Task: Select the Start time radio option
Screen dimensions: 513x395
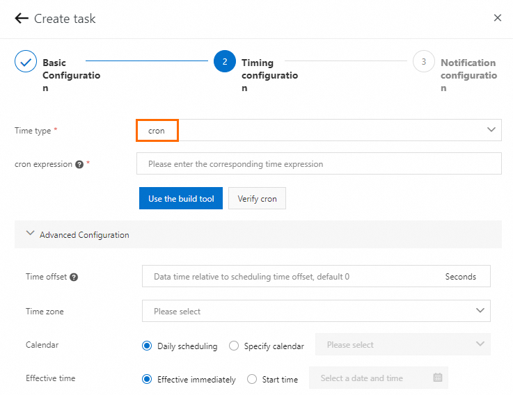Action: tap(251, 379)
